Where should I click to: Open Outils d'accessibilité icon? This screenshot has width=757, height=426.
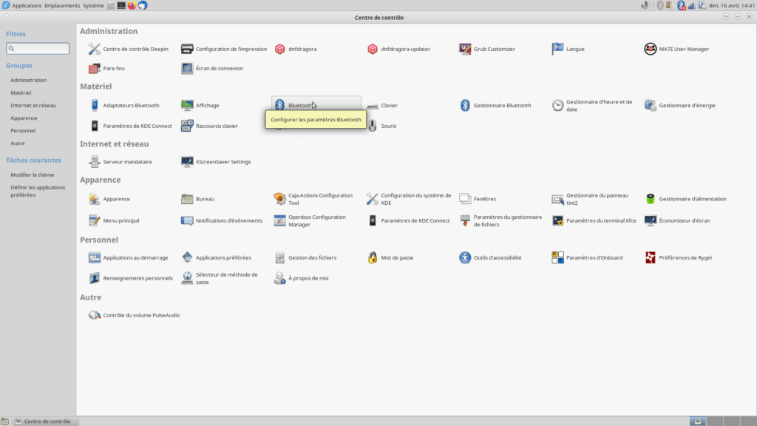[465, 257]
